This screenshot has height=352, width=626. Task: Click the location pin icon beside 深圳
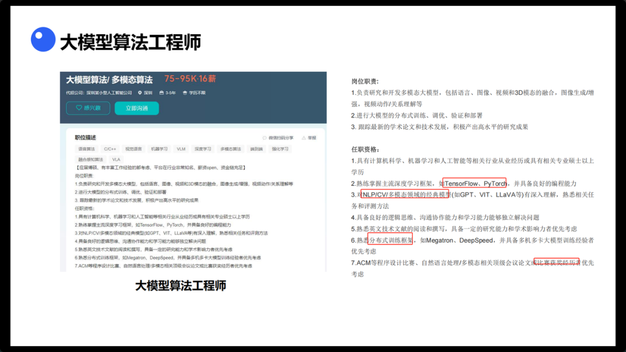pyautogui.click(x=140, y=93)
